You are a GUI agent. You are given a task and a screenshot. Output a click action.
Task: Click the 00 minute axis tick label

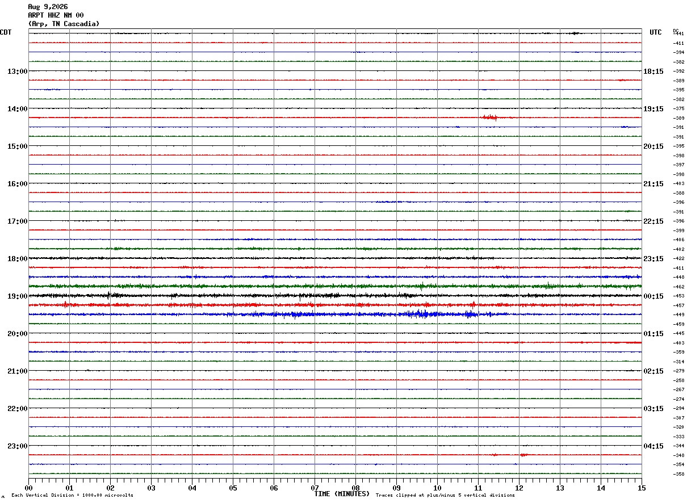point(28,488)
